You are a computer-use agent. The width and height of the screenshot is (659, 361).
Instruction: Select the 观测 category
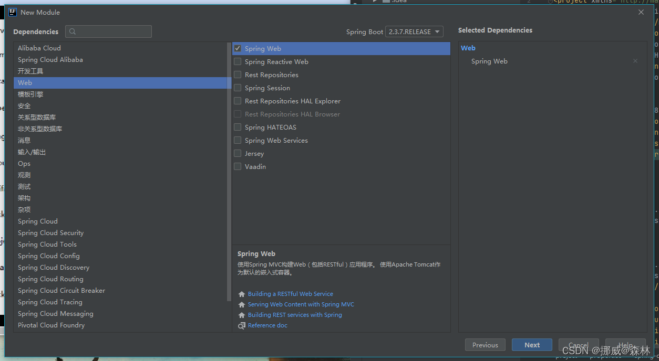(120, 175)
